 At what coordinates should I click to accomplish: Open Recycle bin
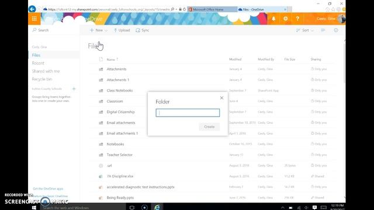click(x=42, y=79)
